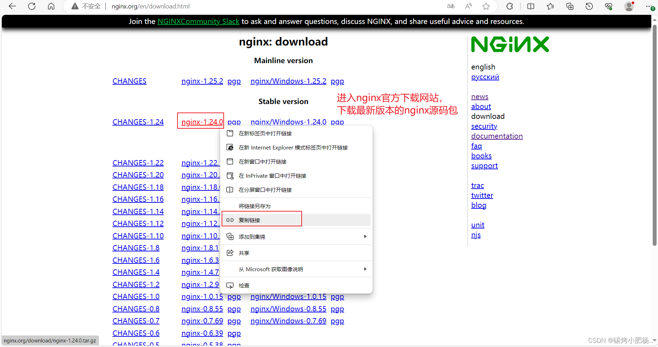The height and width of the screenshot is (347, 658).
Task: Open the faq sidebar link
Action: [x=476, y=146]
